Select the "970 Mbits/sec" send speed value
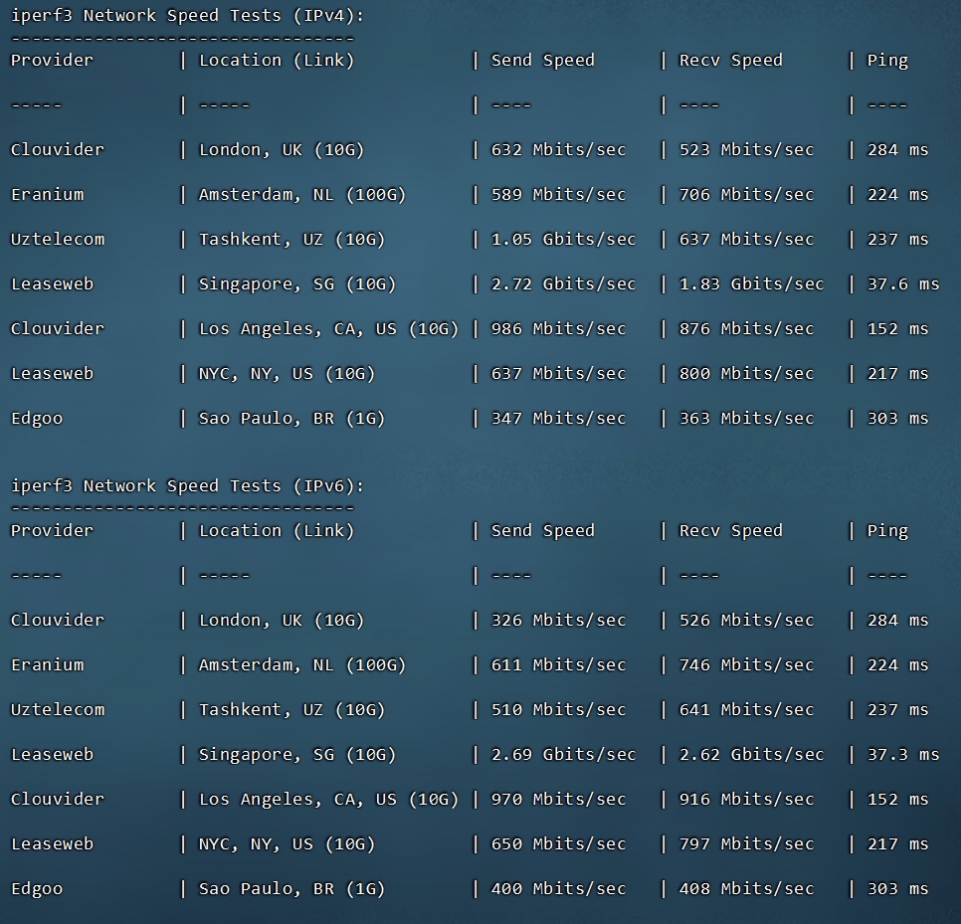The image size is (961, 924). click(558, 800)
